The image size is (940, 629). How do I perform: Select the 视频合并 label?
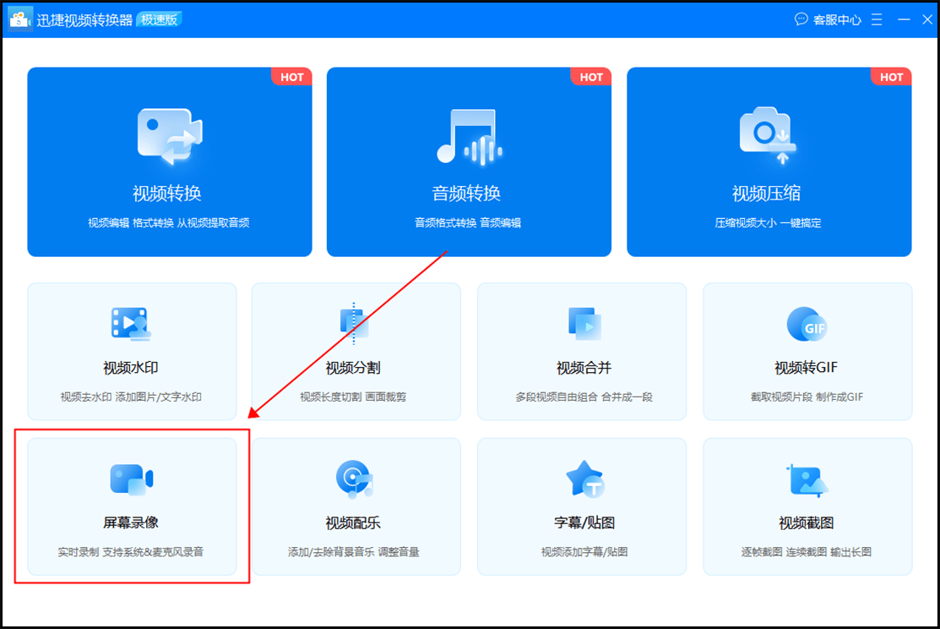pyautogui.click(x=584, y=367)
